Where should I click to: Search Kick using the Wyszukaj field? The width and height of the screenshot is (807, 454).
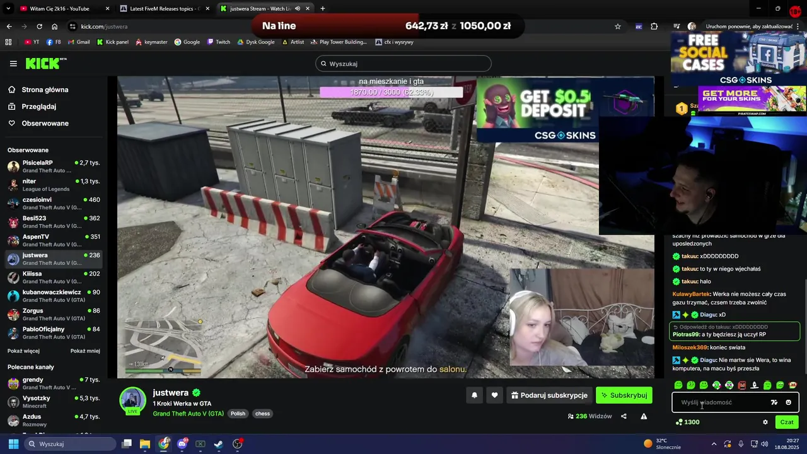[x=403, y=64]
